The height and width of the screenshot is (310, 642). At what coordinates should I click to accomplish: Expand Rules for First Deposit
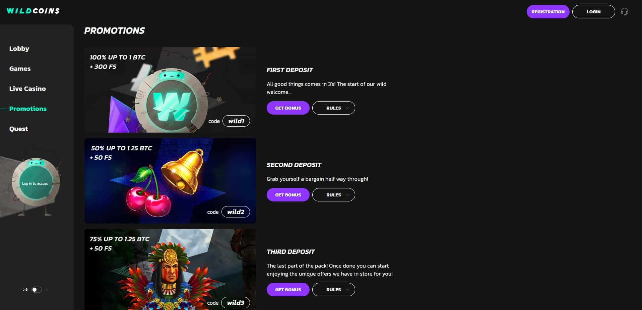pos(333,108)
